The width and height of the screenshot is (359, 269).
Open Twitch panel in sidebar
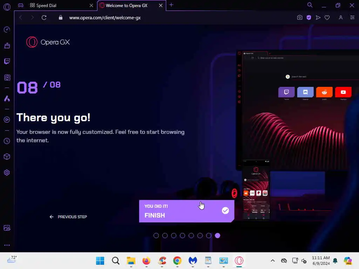coord(7,61)
